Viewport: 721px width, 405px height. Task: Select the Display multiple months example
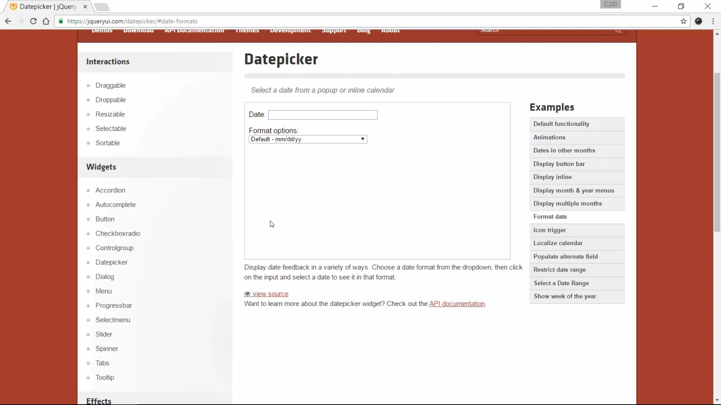[x=577, y=204]
